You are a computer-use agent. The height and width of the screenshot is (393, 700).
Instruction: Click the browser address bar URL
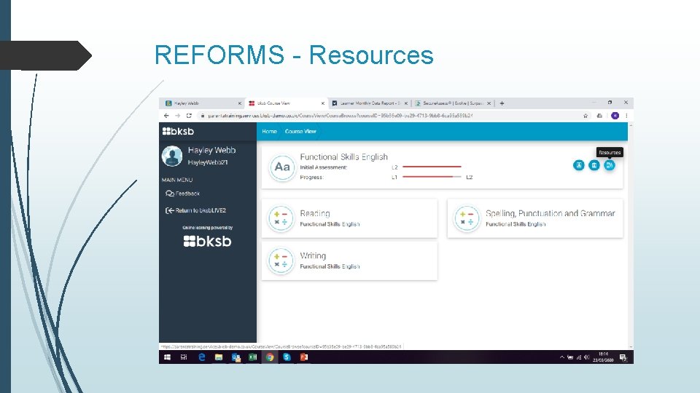pyautogui.click(x=341, y=116)
